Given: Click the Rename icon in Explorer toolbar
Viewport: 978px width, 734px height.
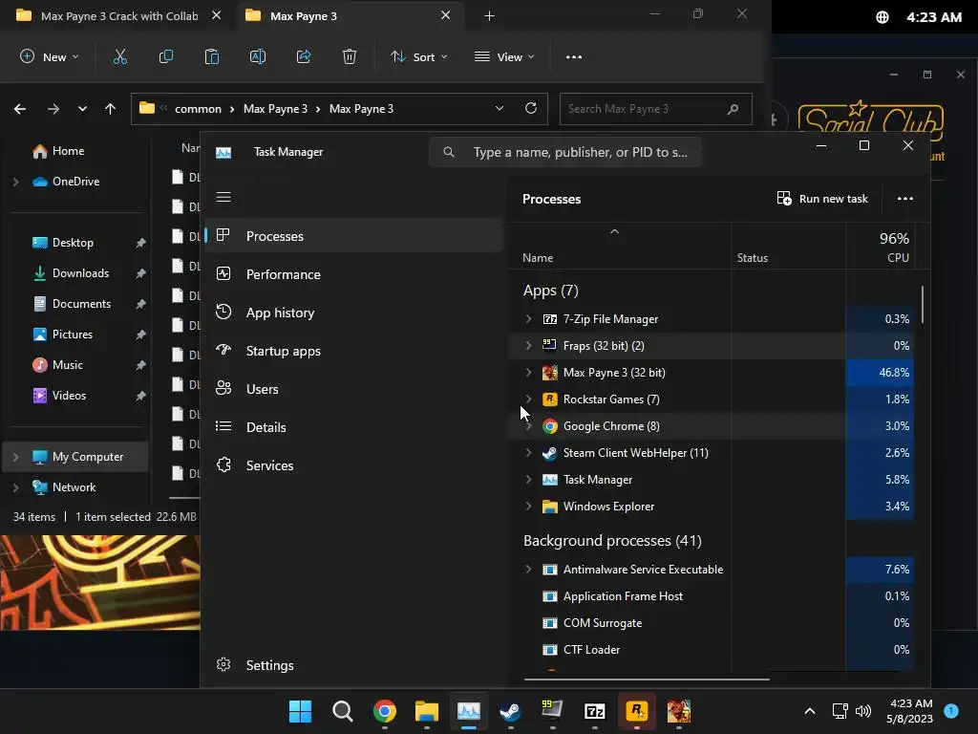Looking at the screenshot, I should [x=258, y=56].
